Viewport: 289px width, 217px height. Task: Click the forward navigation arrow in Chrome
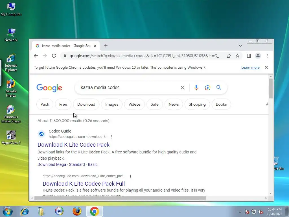(x=45, y=56)
